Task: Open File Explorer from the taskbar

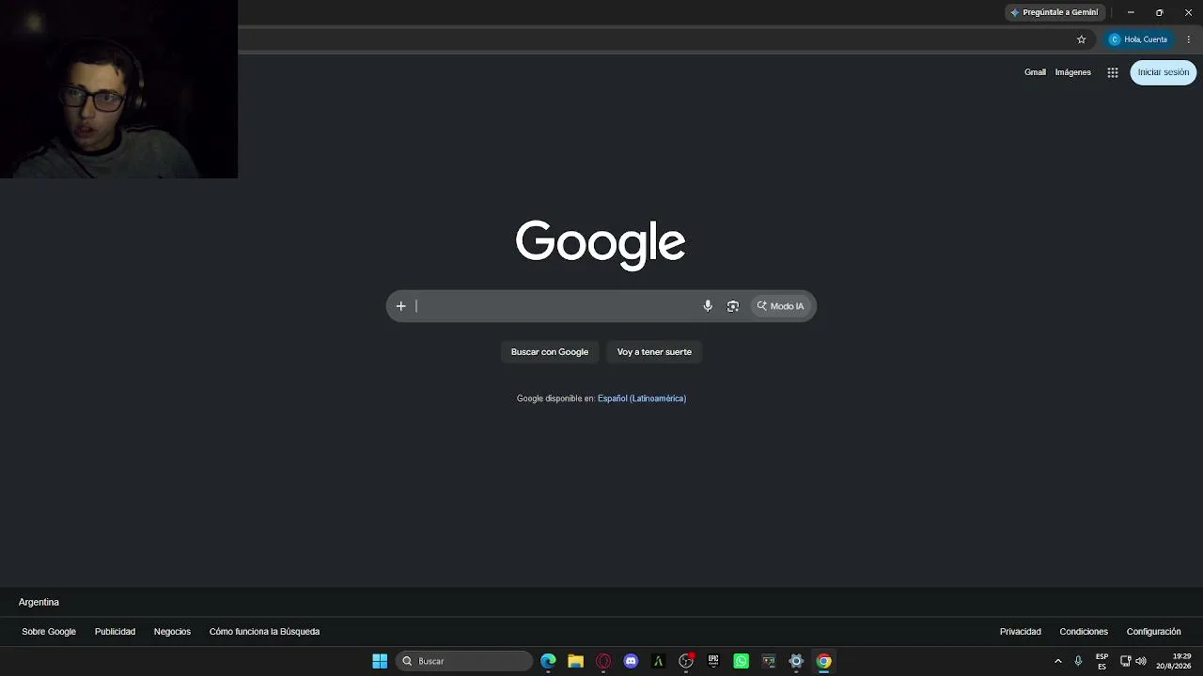Action: tap(576, 661)
